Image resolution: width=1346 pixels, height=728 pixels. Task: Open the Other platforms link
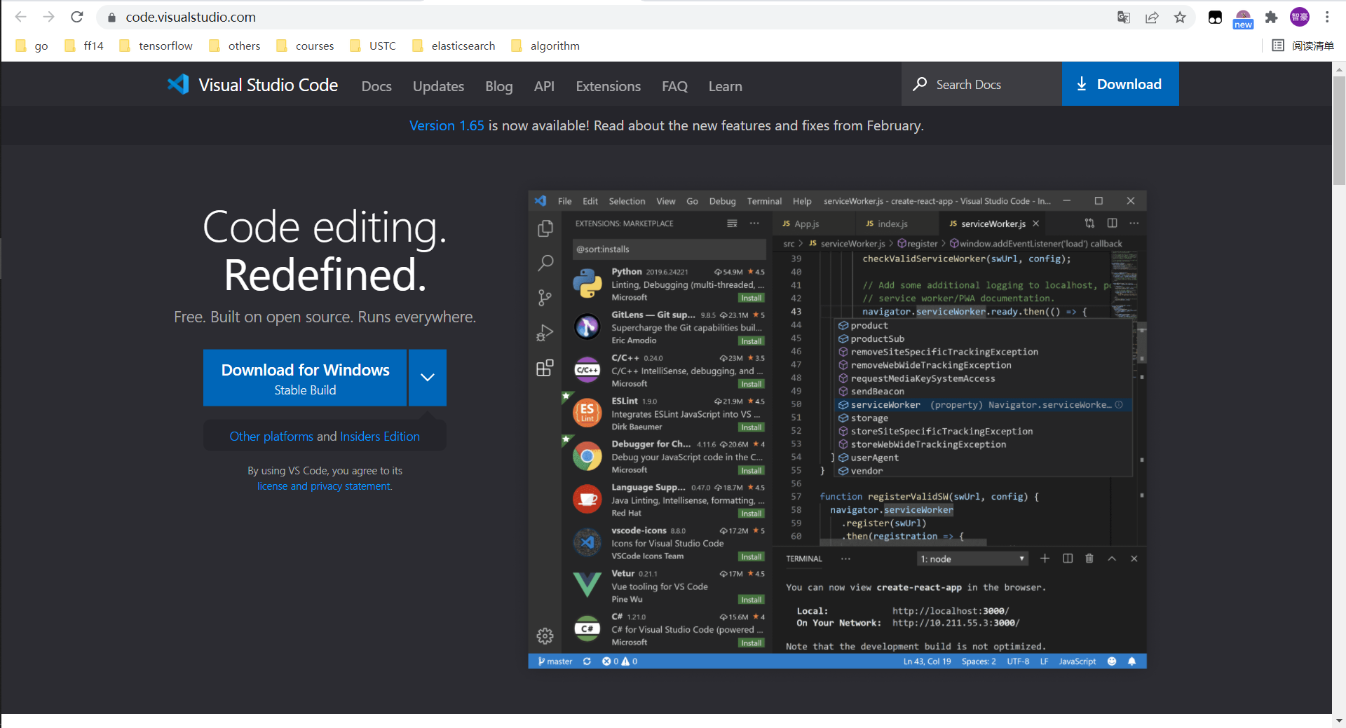271,437
